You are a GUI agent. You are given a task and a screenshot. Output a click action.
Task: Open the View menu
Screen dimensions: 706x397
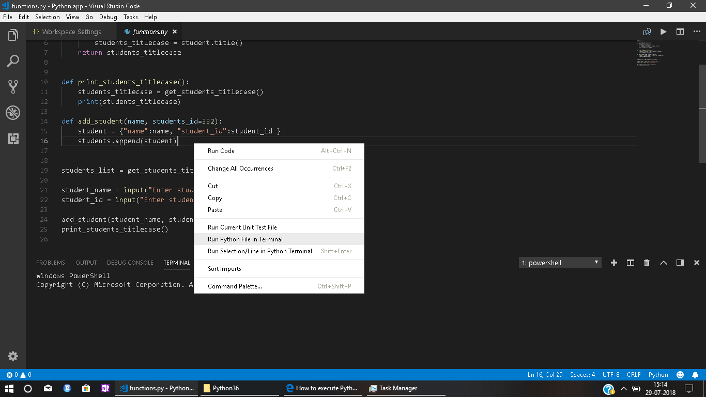(x=73, y=17)
